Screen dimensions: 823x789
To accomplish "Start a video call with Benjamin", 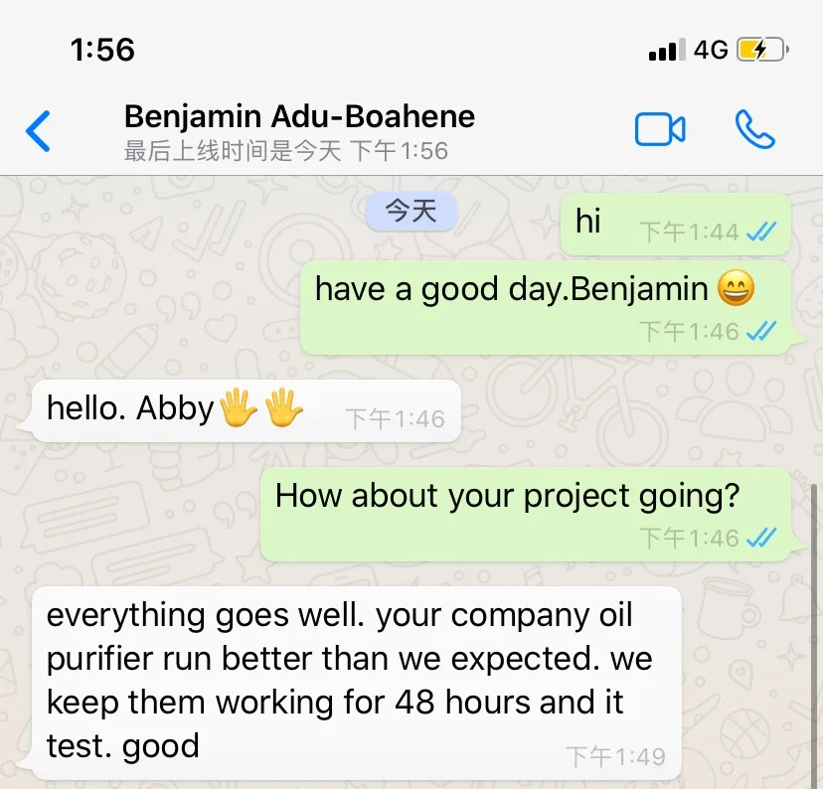I will (x=660, y=130).
